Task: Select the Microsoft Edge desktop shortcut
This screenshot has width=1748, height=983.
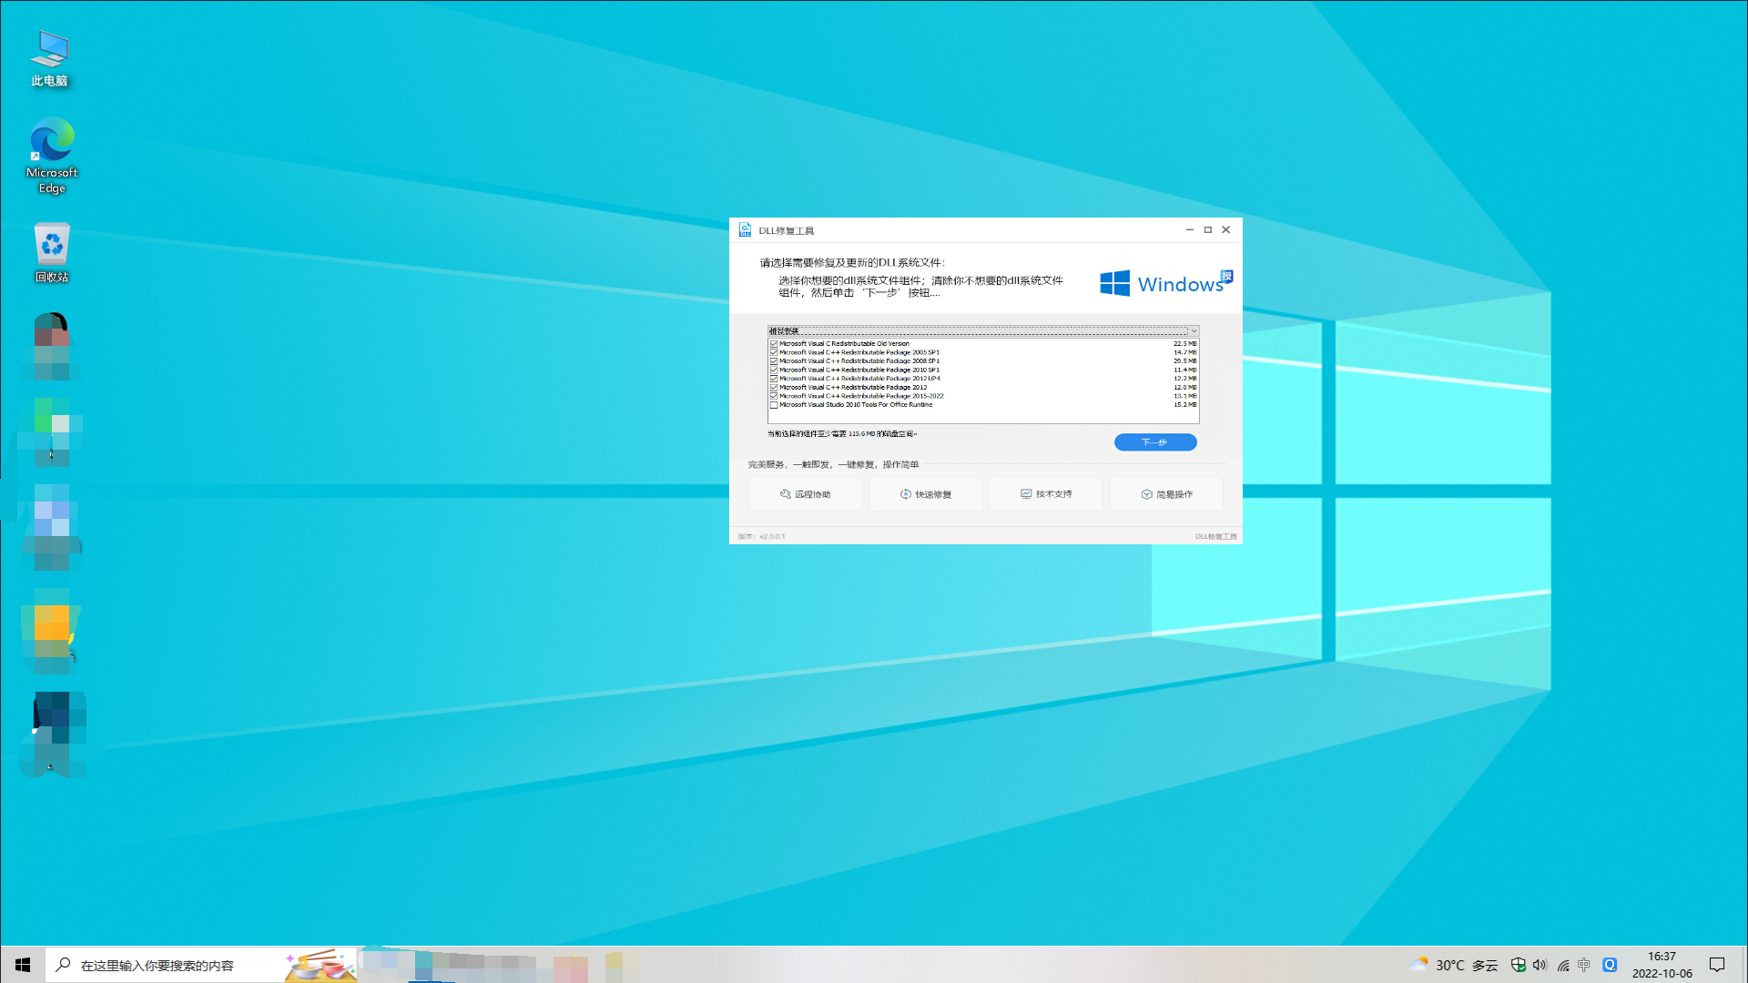Action: click(52, 156)
